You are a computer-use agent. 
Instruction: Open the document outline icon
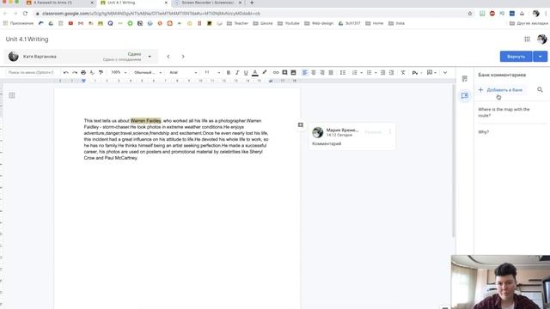coord(12,95)
